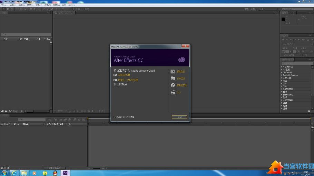Click the Ae Open Project folder icon in dialog
Screen dimensions: 314x176
pos(173,79)
